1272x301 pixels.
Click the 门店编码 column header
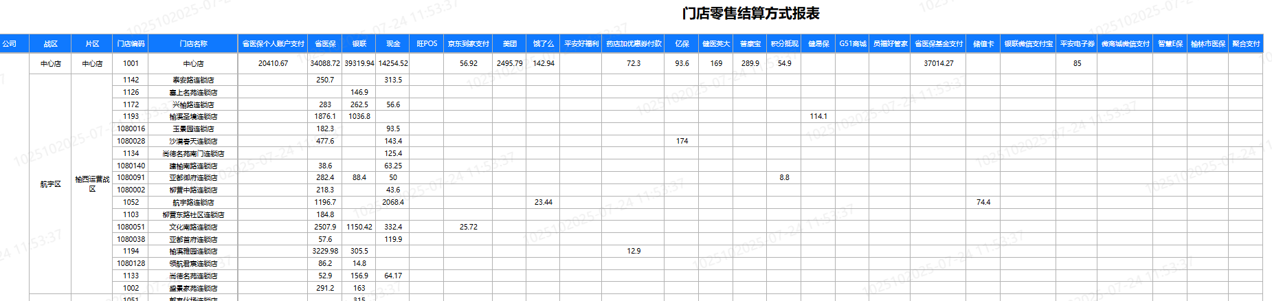131,43
